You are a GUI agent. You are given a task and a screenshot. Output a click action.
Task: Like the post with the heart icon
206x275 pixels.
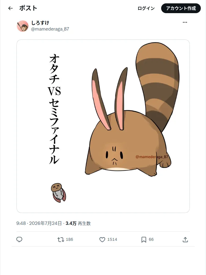pos(102,239)
